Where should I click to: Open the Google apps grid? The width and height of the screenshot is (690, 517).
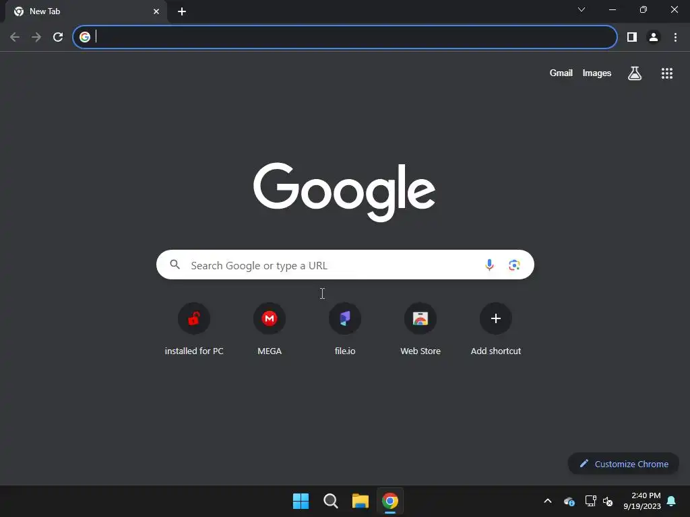click(666, 73)
